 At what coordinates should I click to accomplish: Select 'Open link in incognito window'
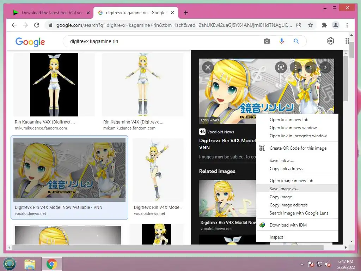tap(297, 136)
